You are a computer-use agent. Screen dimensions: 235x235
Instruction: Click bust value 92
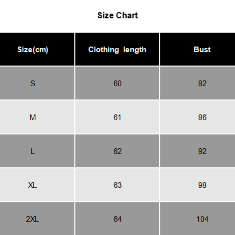[x=202, y=151]
